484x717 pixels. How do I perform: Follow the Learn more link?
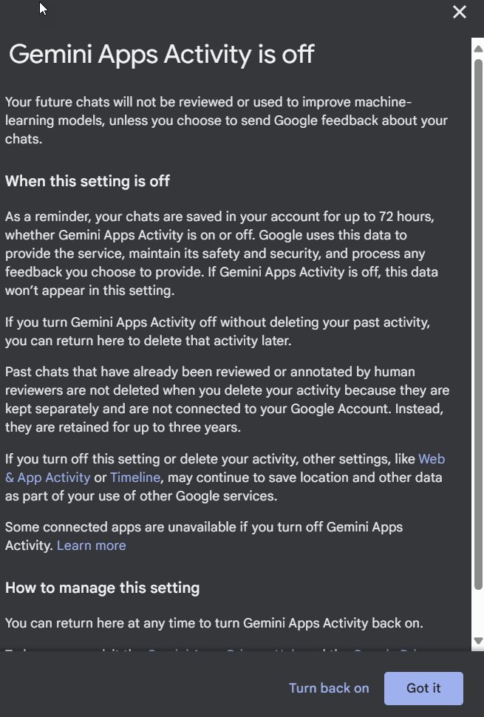tap(91, 546)
